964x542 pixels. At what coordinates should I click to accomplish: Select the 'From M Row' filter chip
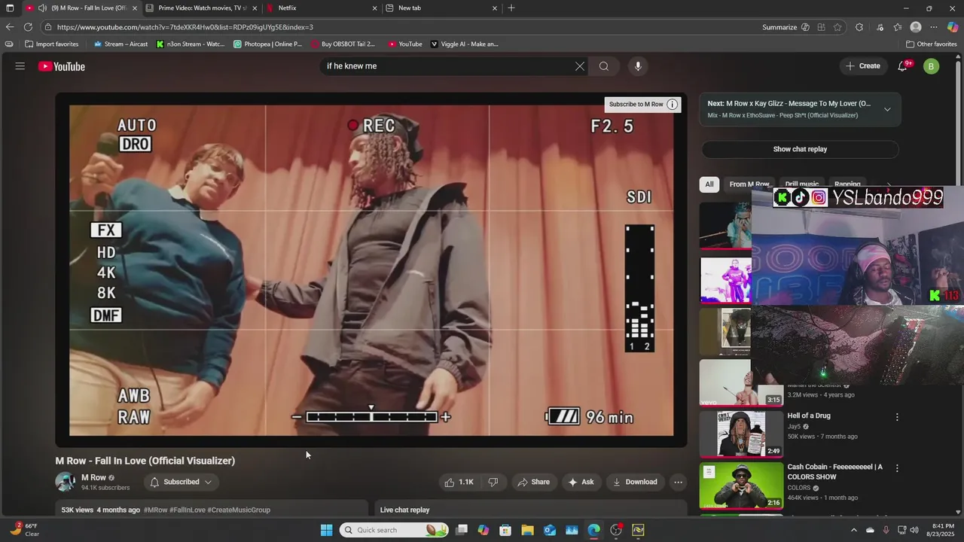point(749,184)
